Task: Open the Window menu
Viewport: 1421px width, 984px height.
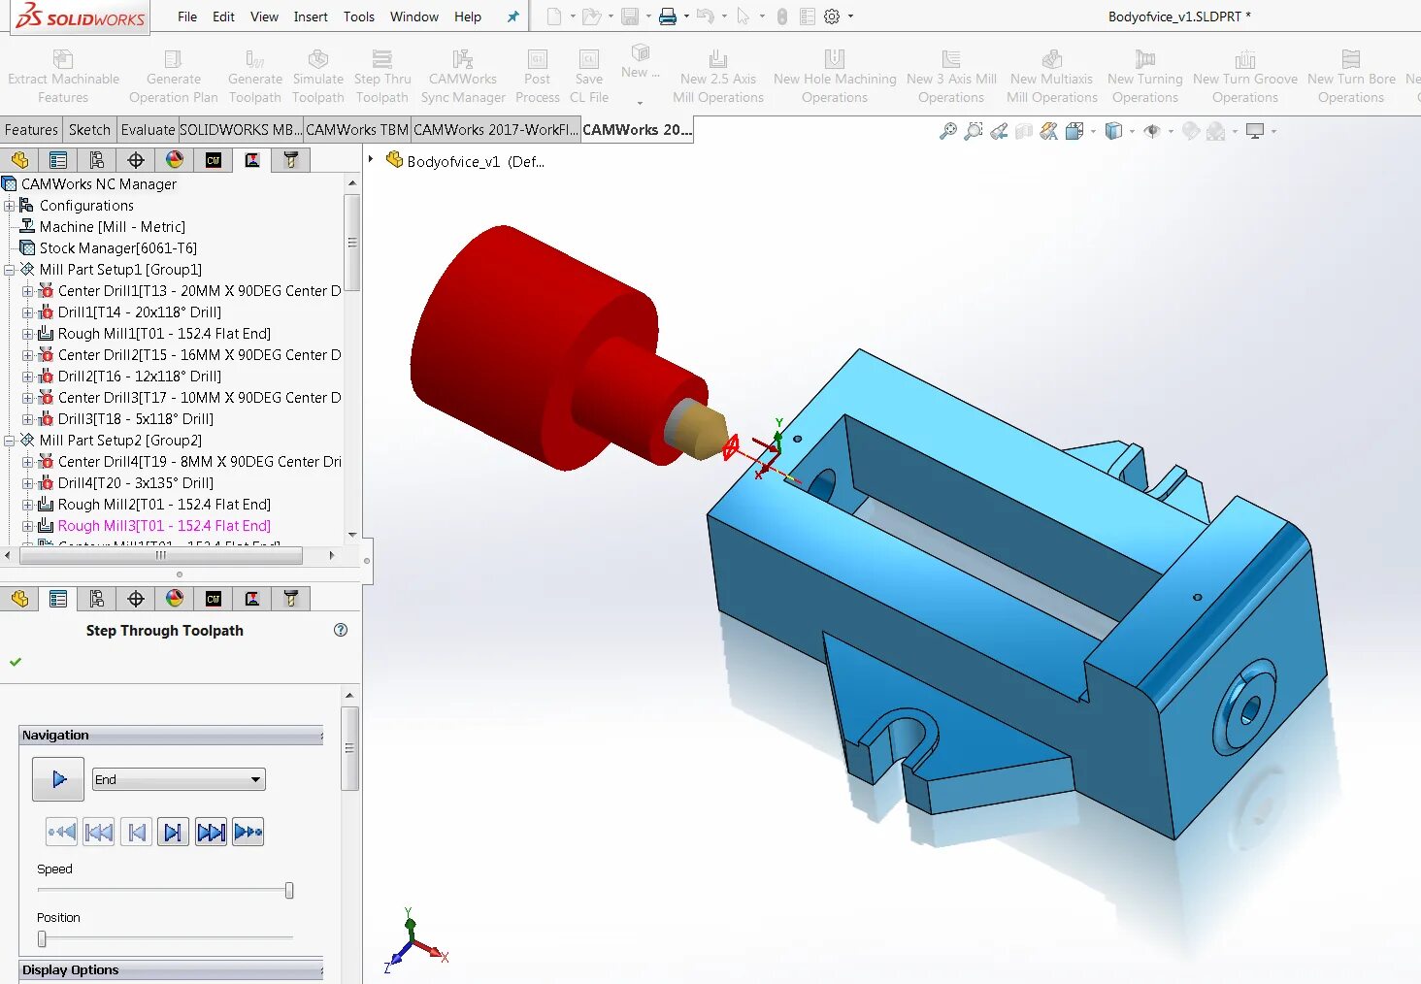Action: [x=414, y=16]
